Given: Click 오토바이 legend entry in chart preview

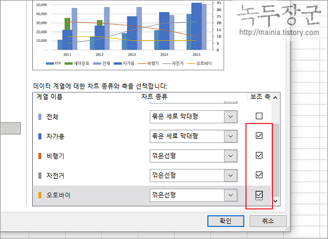Looking at the screenshot, I should click(199, 63).
